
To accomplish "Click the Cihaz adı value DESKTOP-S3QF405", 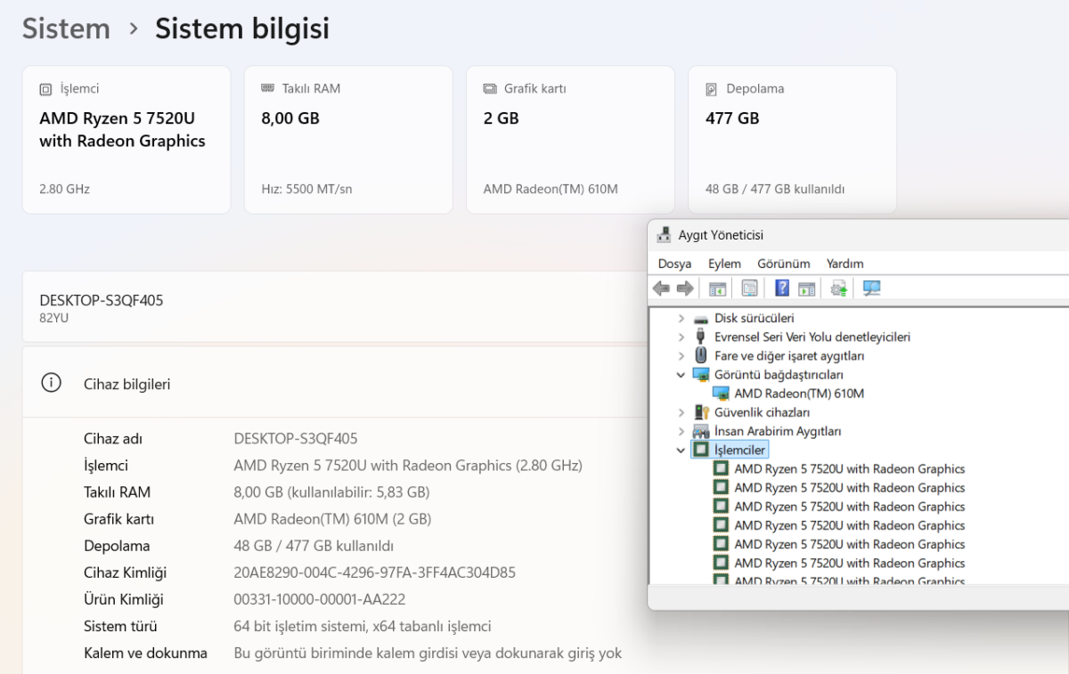I will 296,439.
